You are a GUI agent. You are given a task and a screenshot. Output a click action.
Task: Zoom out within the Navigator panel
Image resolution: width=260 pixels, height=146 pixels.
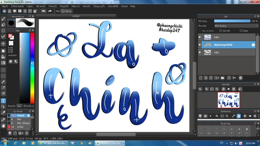[217, 89]
